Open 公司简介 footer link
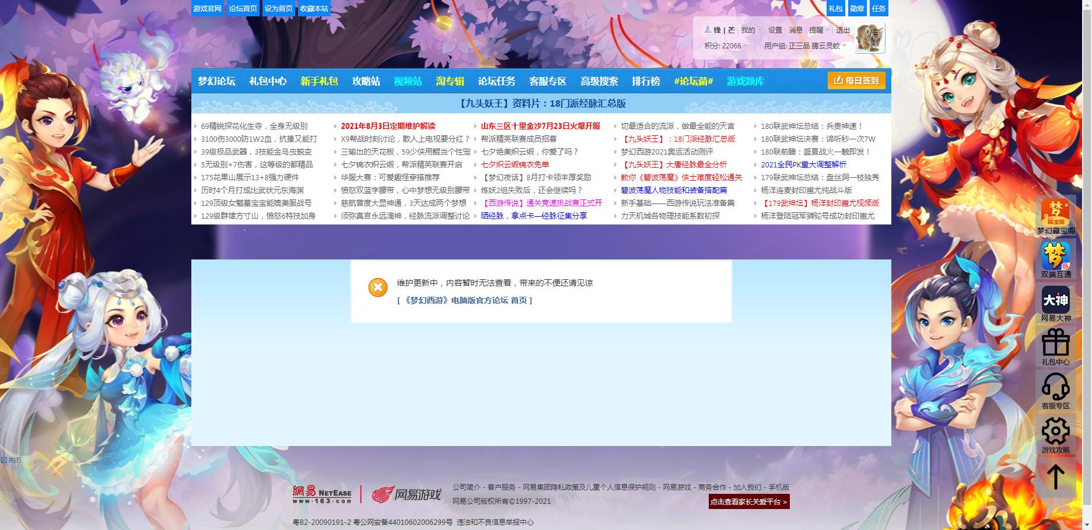Screen dimensions: 1092x530 (466, 487)
